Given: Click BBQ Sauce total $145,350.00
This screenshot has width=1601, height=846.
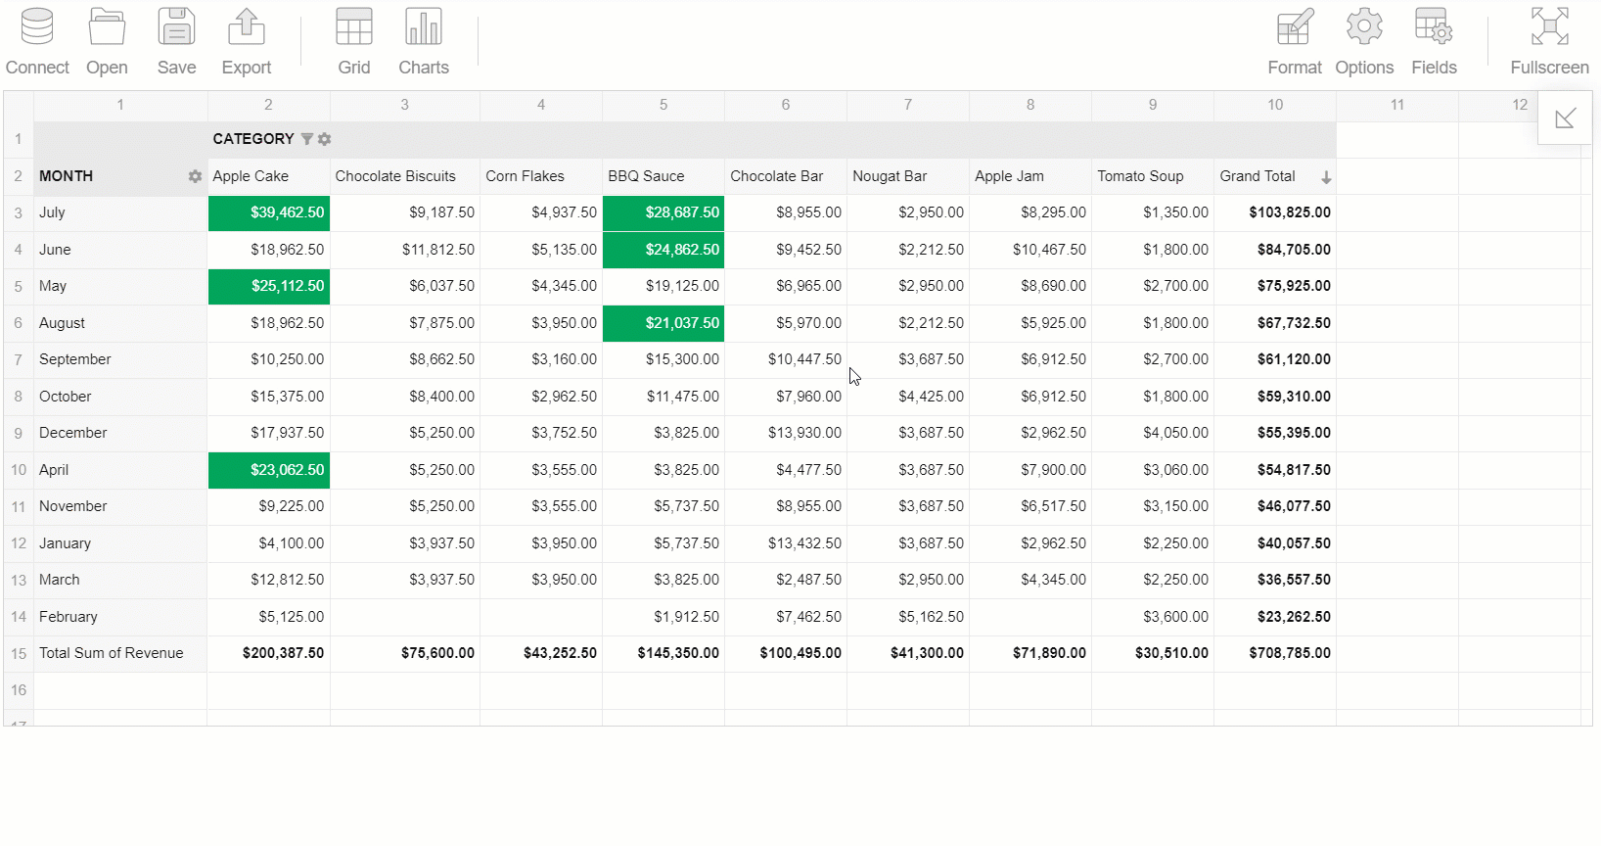Looking at the screenshot, I should (x=663, y=653).
